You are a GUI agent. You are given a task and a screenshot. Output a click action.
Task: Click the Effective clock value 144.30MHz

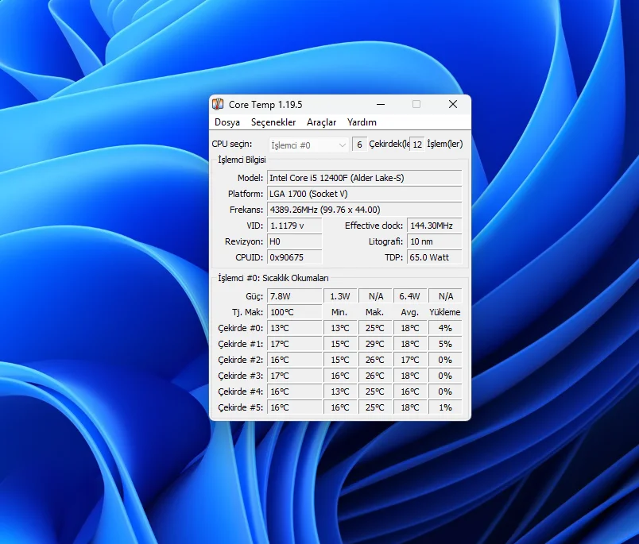435,226
